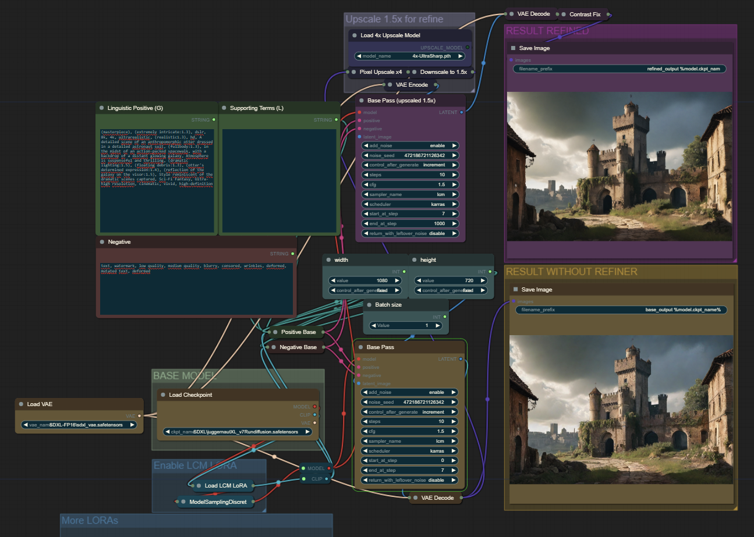This screenshot has width=754, height=537.
Task: Collapse the Supporting Terms (L) node dot
Action: point(224,108)
